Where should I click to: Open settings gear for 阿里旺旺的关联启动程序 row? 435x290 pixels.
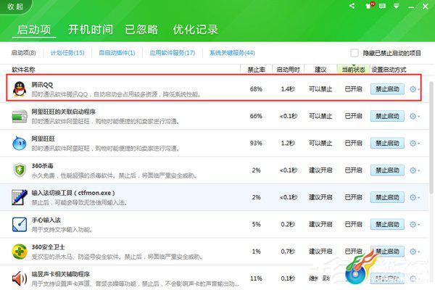(x=414, y=116)
